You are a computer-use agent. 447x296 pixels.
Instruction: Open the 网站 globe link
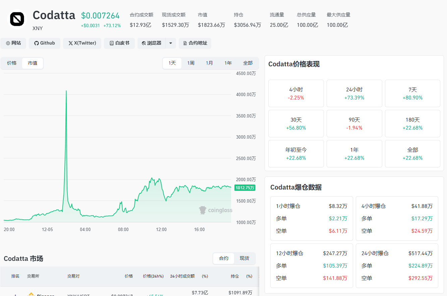point(13,43)
